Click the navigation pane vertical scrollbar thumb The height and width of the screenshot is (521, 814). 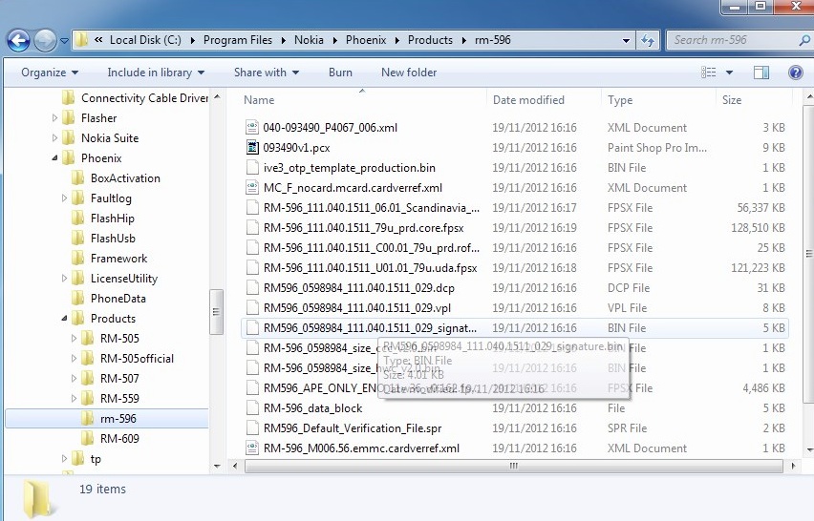(x=217, y=312)
